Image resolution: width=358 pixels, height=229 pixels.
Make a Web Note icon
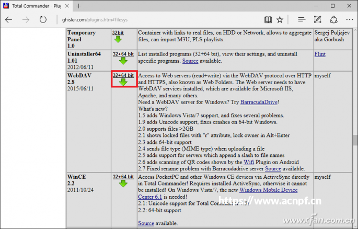318,20
